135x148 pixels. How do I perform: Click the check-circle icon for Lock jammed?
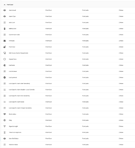tap(4, 77)
